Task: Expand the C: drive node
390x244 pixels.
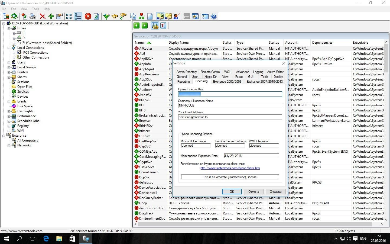Action: point(14,33)
